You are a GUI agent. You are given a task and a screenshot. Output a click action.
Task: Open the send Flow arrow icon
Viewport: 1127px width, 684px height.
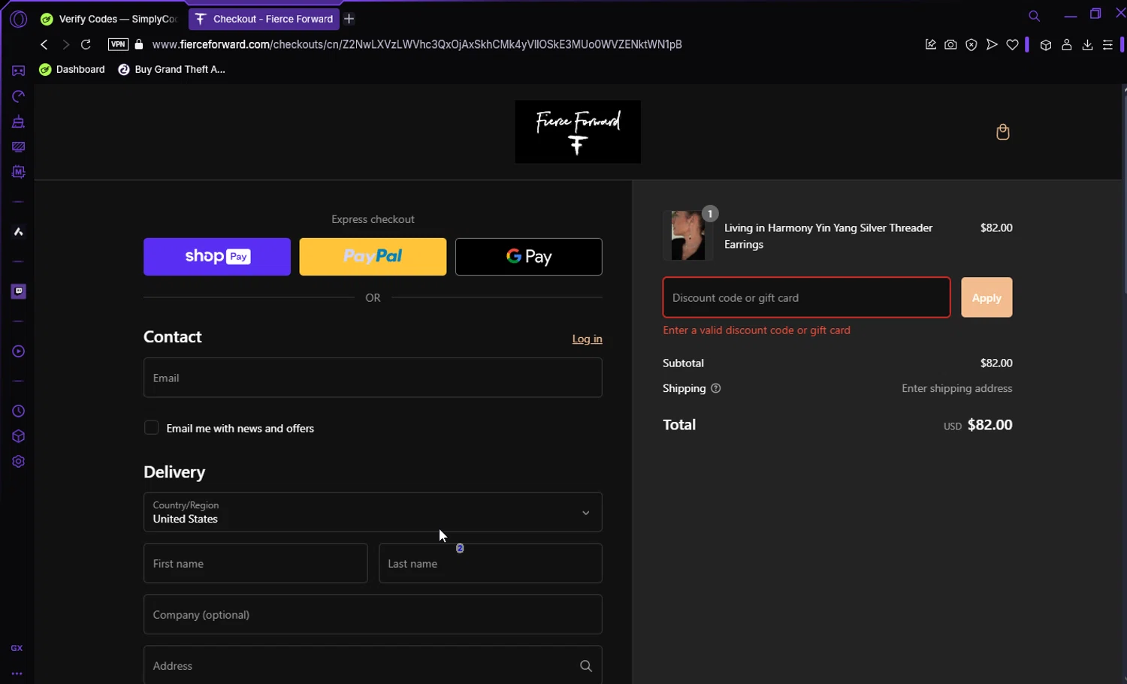pyautogui.click(x=992, y=45)
